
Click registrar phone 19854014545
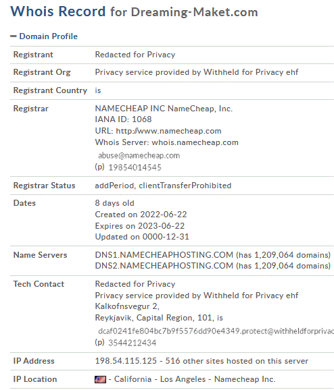[135, 167]
